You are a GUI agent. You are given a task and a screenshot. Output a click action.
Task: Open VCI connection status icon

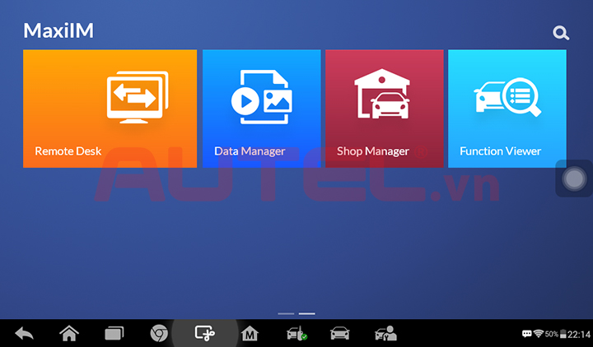pos(296,334)
